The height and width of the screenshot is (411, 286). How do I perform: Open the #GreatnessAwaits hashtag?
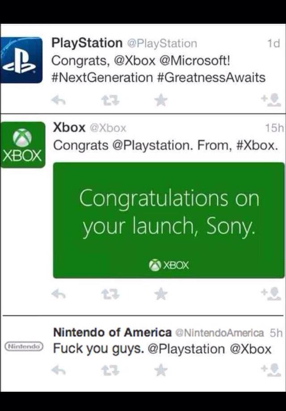(211, 77)
